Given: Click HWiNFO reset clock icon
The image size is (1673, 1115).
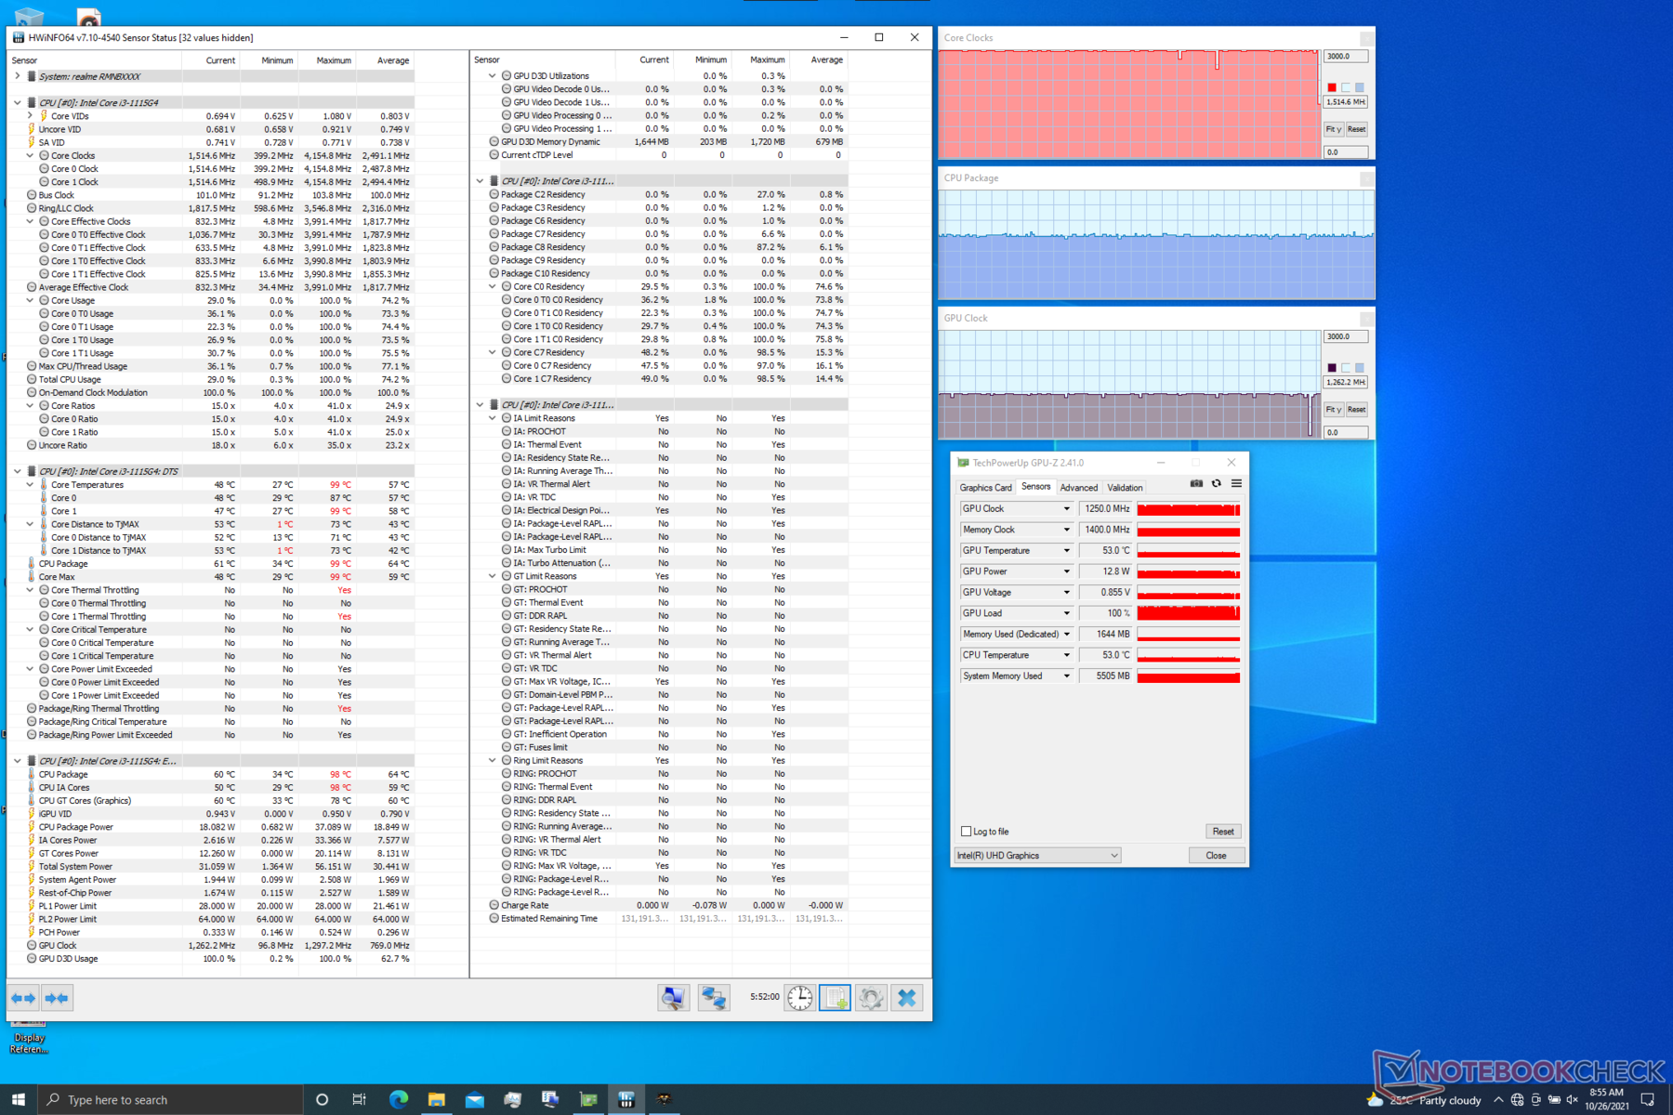Looking at the screenshot, I should [799, 998].
